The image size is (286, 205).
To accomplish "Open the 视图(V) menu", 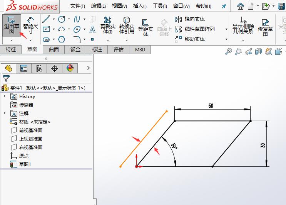I will 119,6.
